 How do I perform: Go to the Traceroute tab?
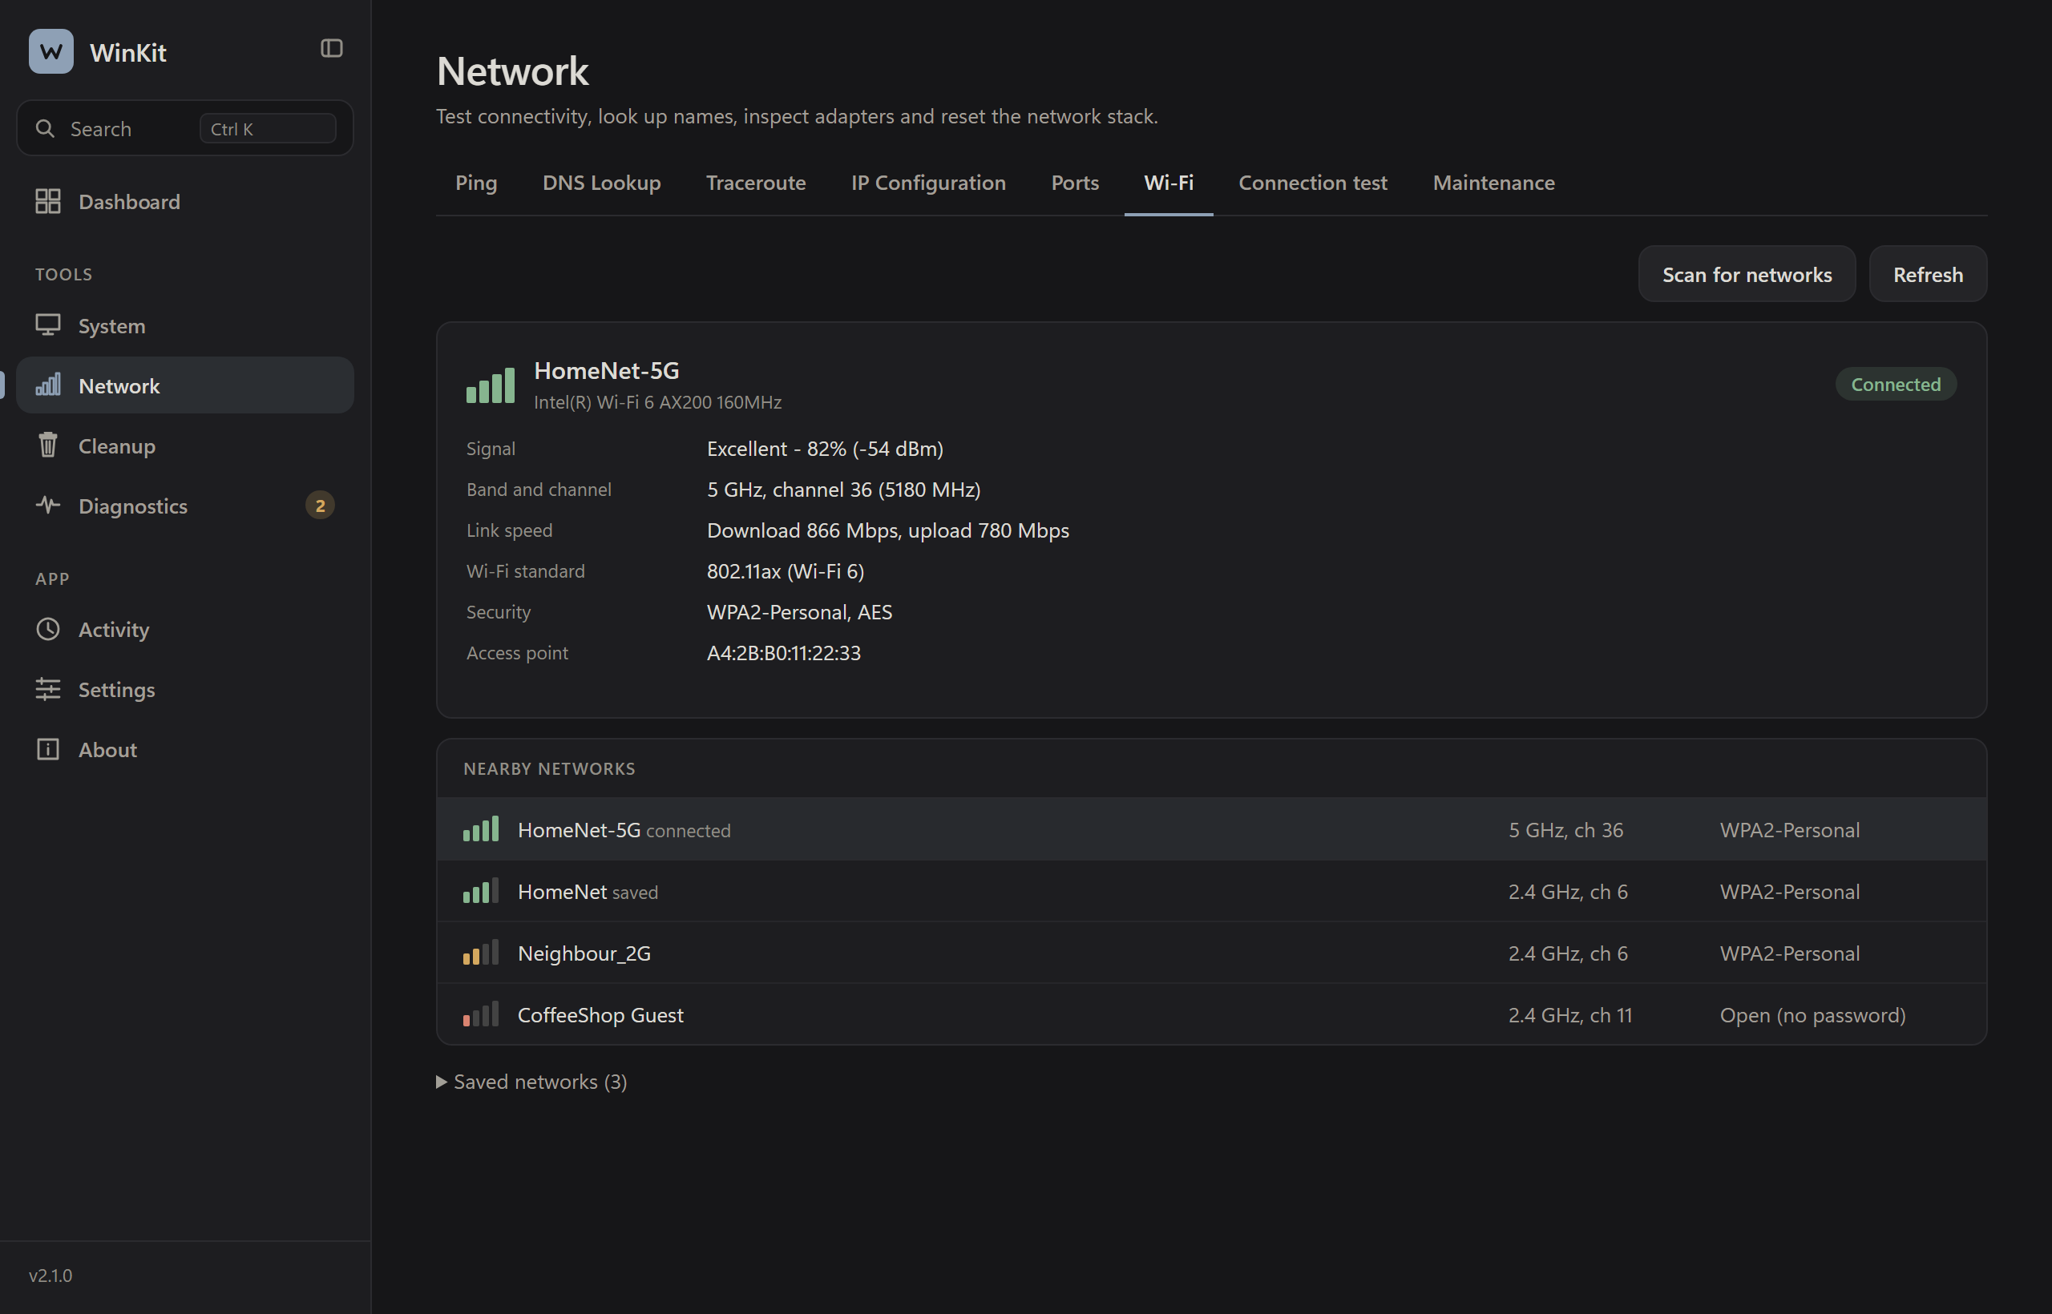[x=756, y=183]
